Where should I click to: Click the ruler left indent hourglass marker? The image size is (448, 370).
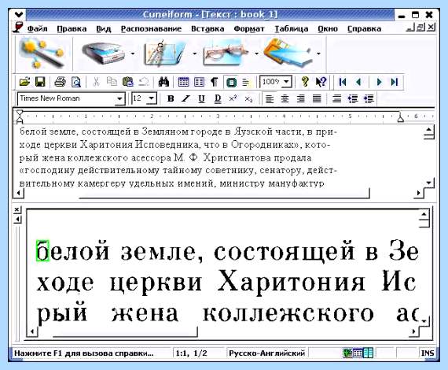pos(20,117)
